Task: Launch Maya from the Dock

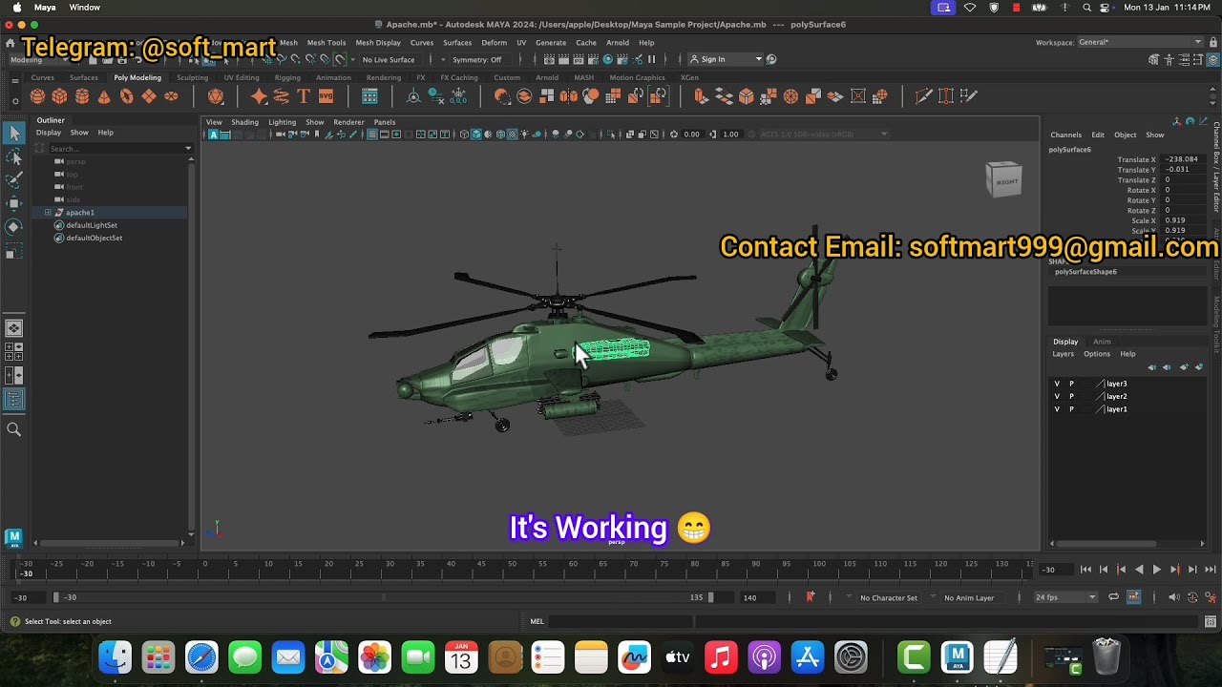Action: tap(958, 657)
